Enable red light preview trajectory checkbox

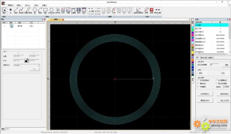[x=199, y=80]
